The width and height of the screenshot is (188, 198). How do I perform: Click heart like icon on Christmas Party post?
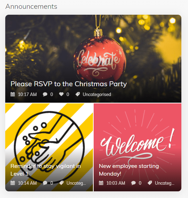tap(61, 94)
